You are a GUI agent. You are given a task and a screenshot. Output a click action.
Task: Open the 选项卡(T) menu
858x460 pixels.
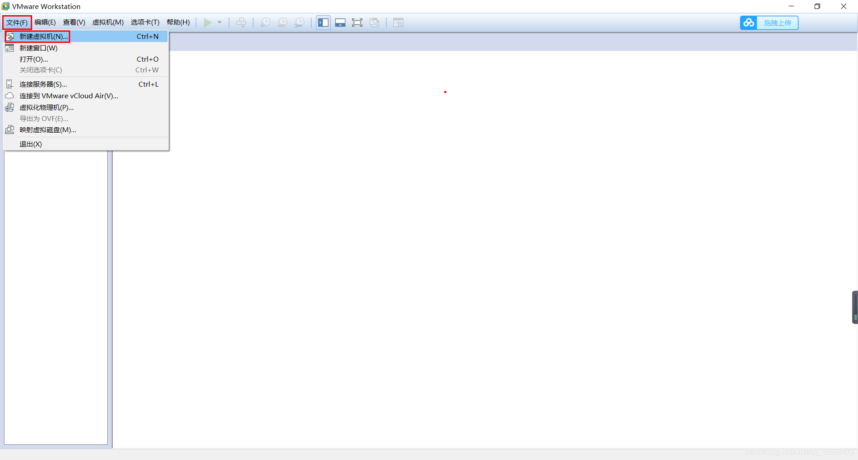click(145, 22)
